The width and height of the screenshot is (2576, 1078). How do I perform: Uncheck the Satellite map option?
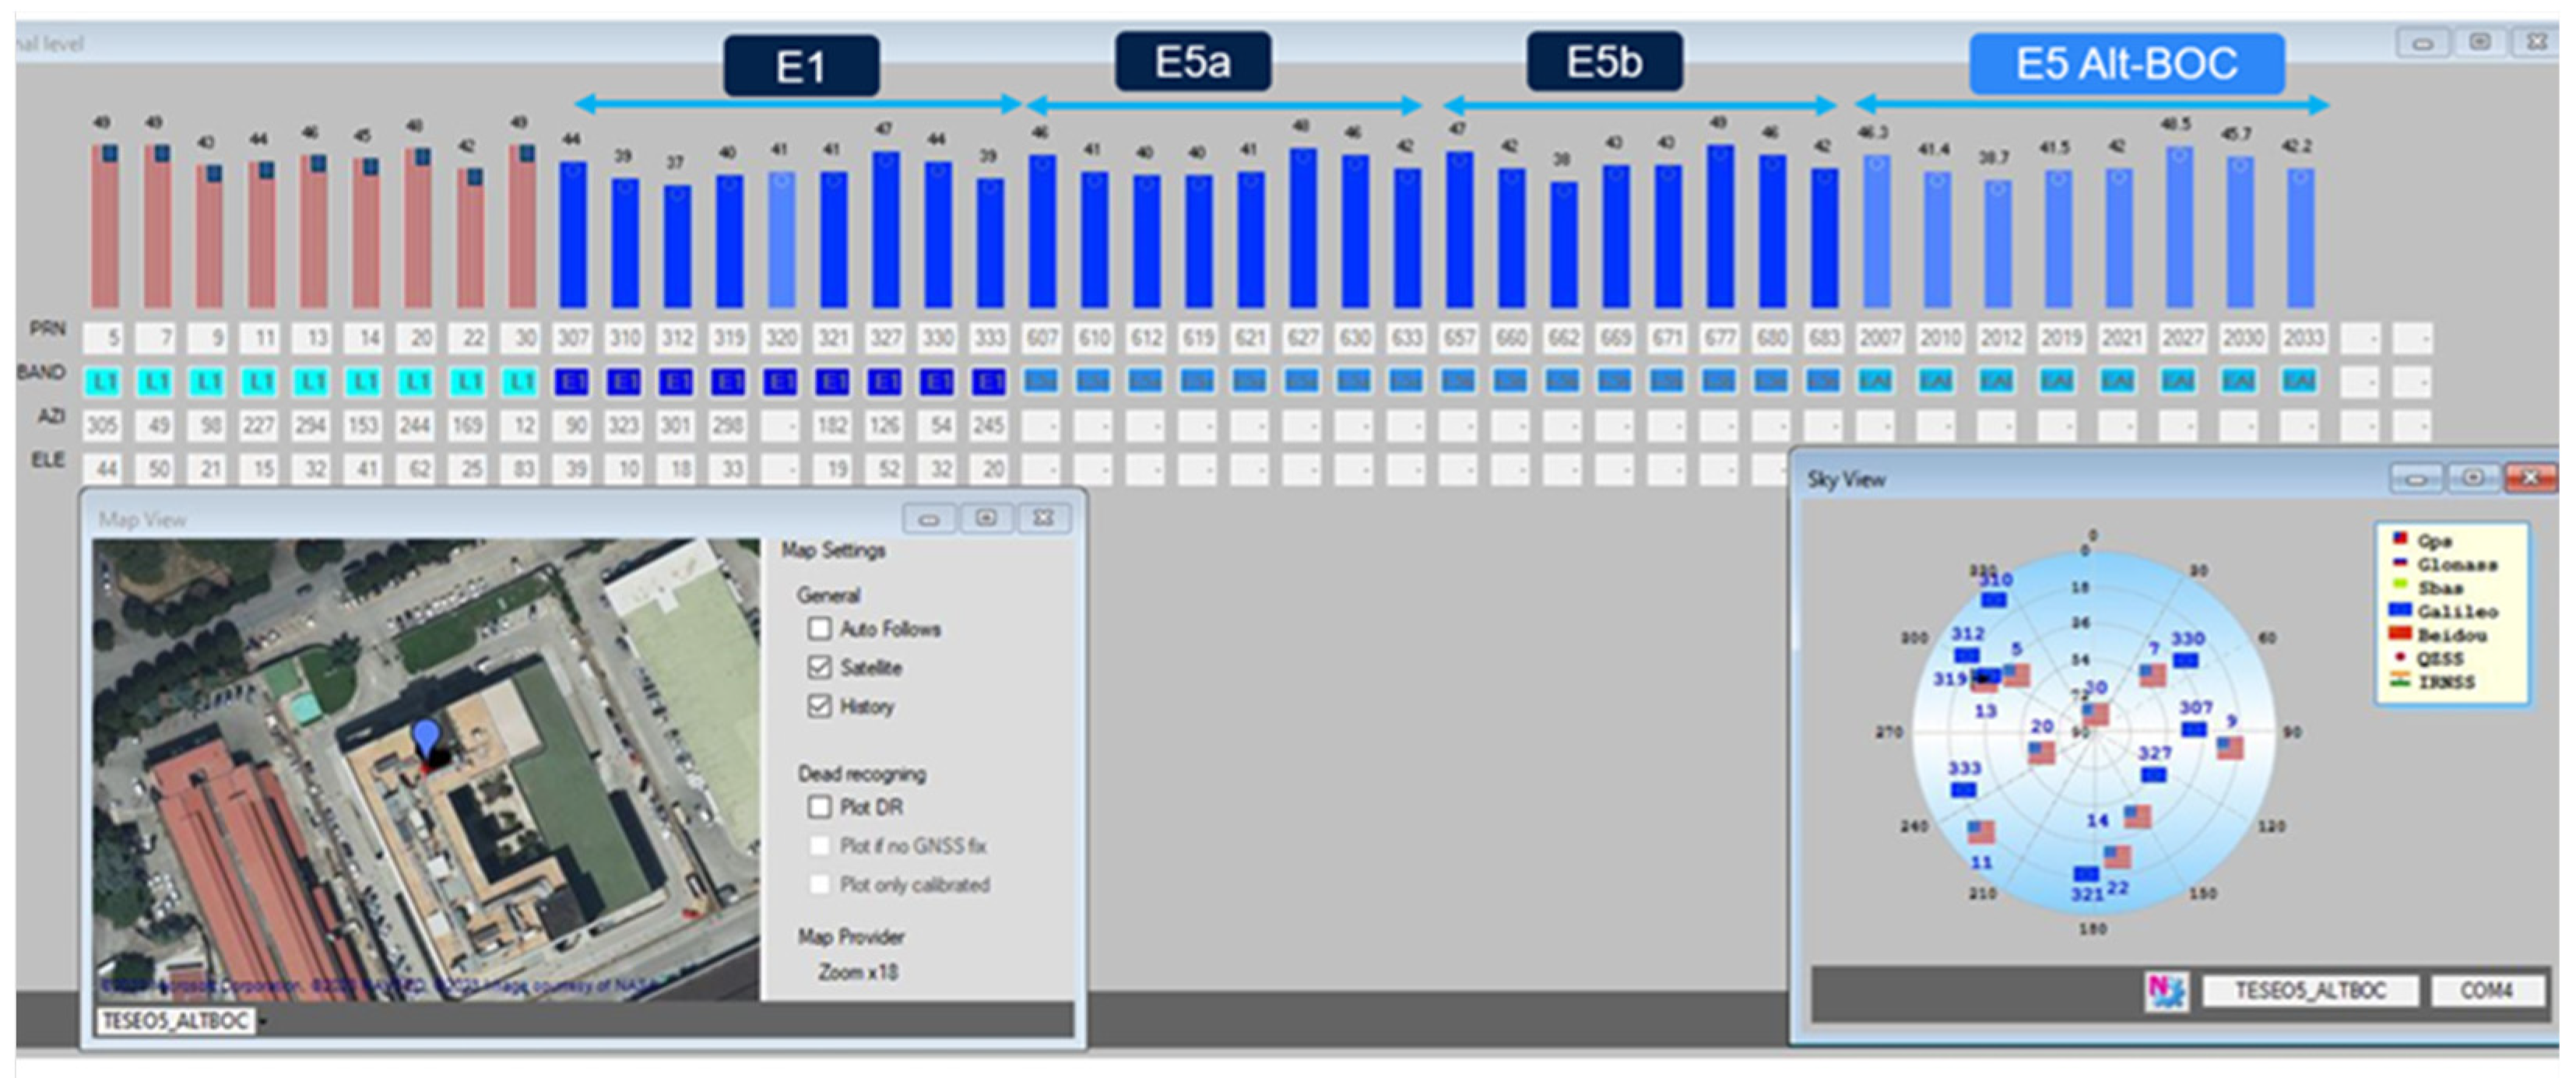point(820,667)
